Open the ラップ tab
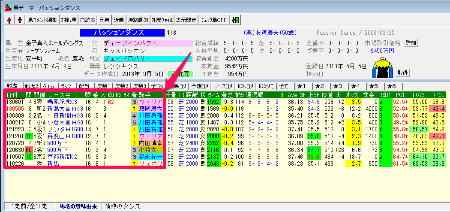The image size is (450, 212). (66, 86)
